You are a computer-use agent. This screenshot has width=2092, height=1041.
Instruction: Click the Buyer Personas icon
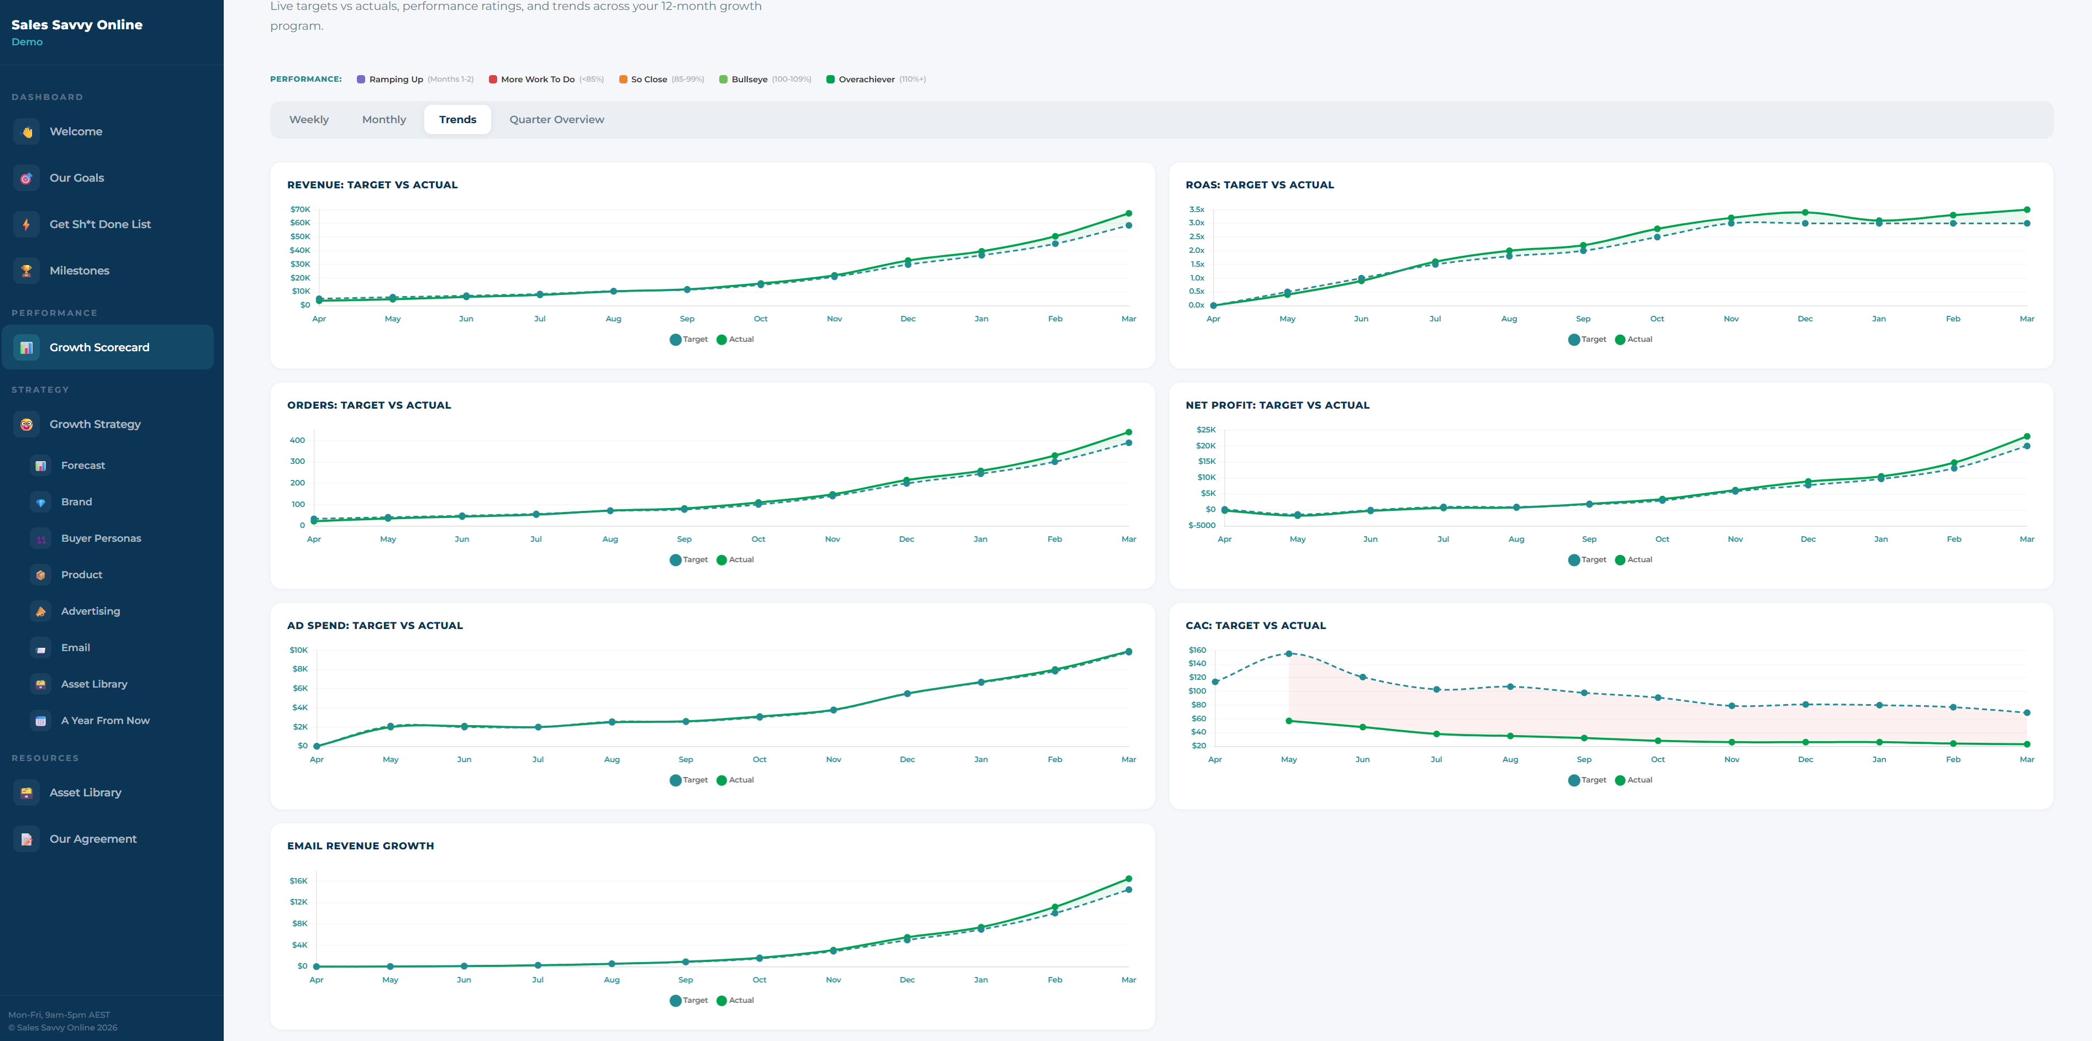[x=41, y=537]
